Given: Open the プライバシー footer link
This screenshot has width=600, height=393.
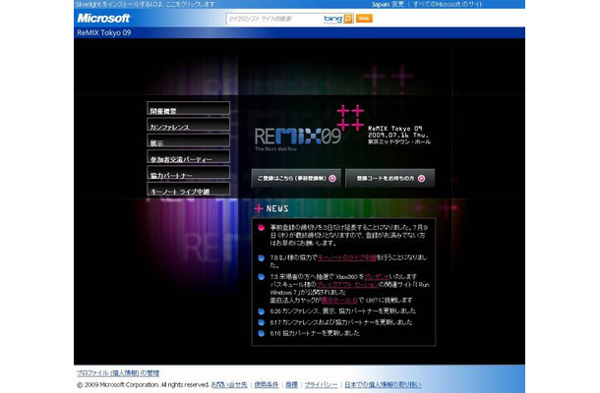Looking at the screenshot, I should [321, 384].
